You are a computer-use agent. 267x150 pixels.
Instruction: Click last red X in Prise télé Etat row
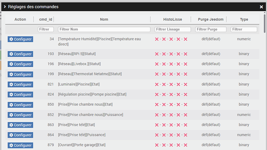click(x=185, y=125)
